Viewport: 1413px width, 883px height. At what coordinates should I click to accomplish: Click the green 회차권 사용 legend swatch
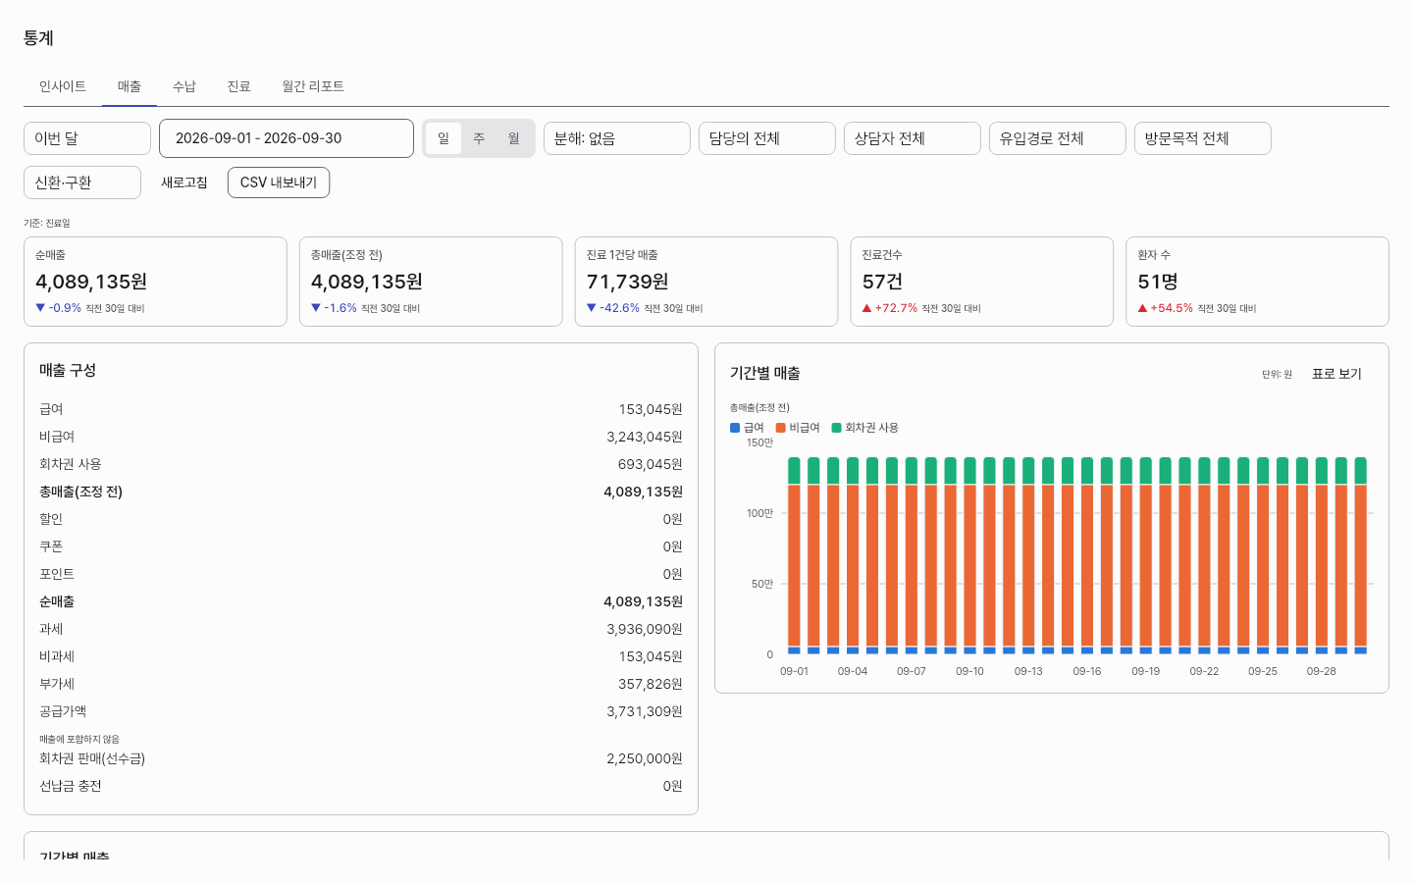[837, 428]
